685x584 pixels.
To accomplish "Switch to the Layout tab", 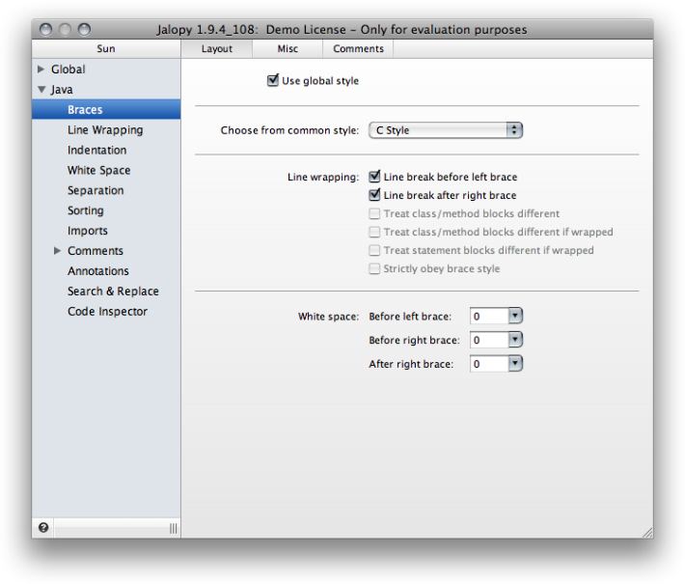I will click(217, 49).
